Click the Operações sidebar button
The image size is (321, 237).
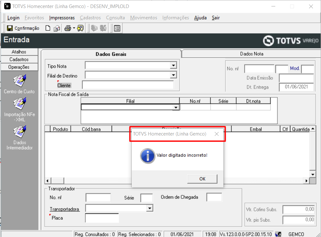(19, 67)
